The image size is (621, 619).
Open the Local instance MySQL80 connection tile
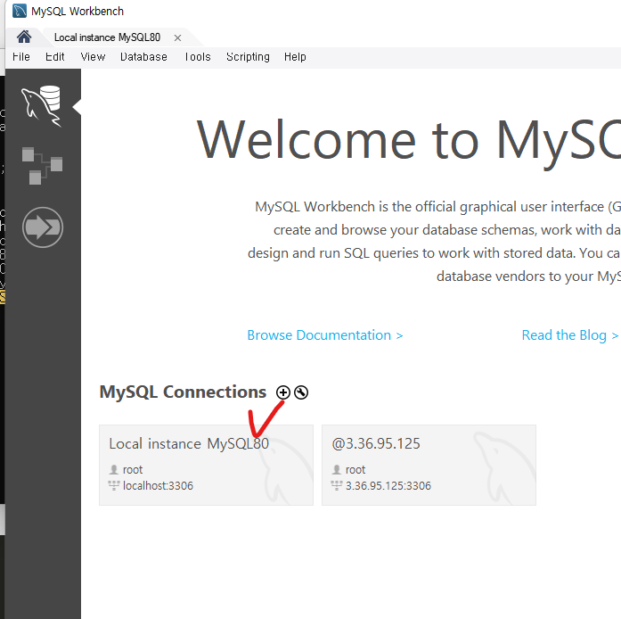coord(206,465)
